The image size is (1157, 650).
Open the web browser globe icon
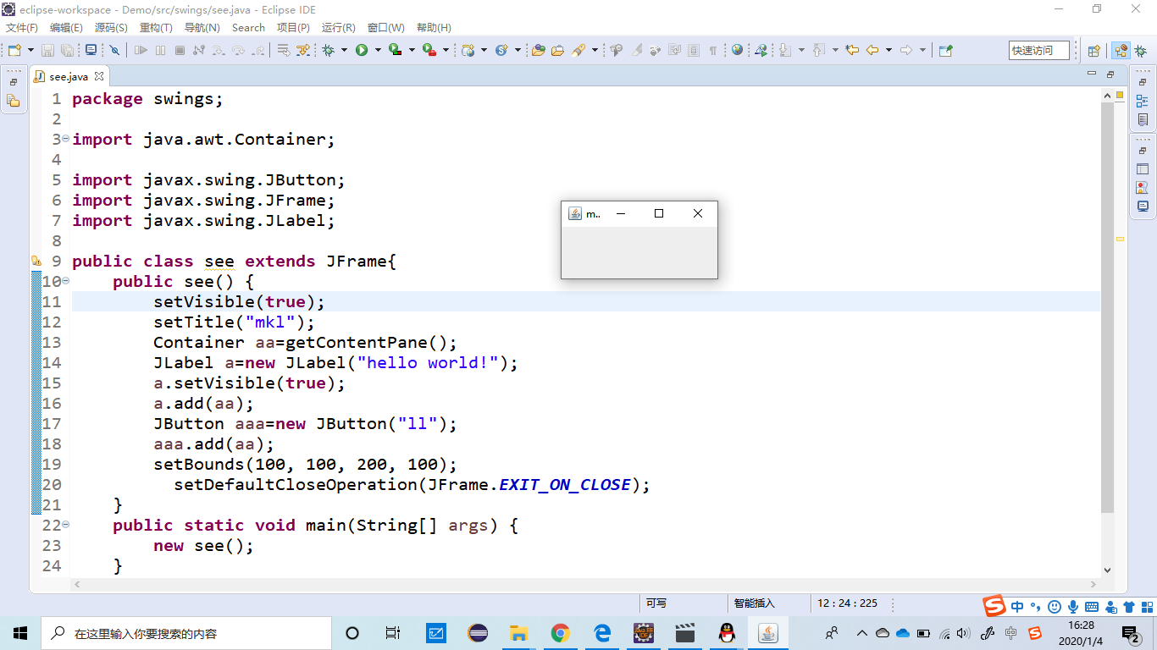pos(738,50)
